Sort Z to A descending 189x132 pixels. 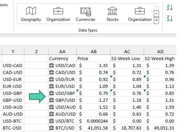point(170,18)
